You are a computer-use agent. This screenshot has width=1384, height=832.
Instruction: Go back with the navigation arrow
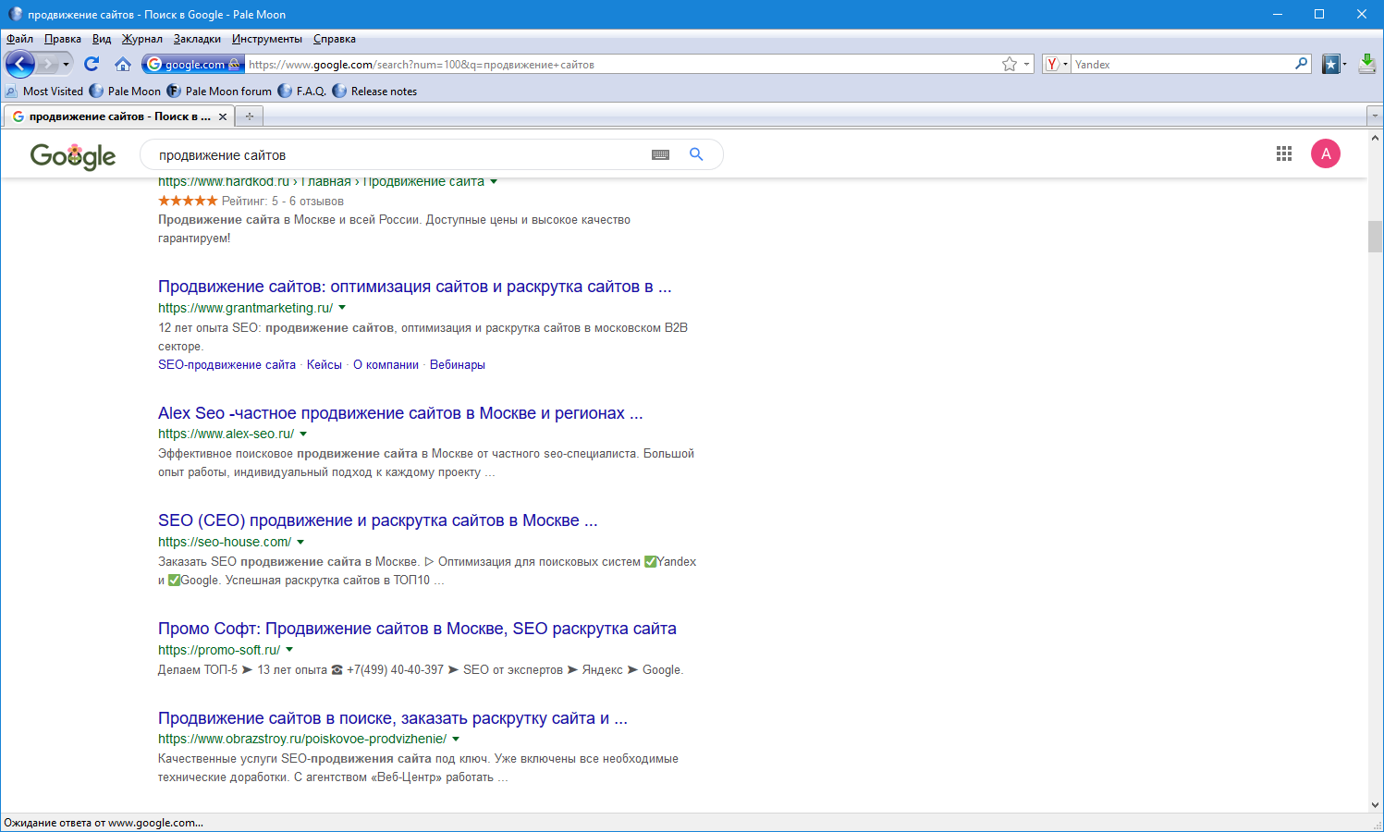pyautogui.click(x=20, y=64)
